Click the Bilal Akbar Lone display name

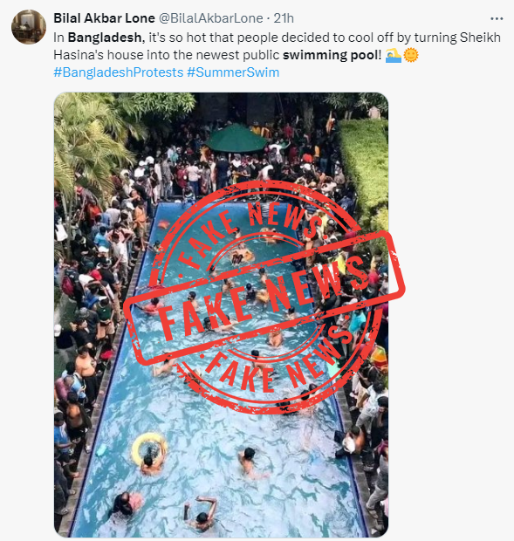pyautogui.click(x=104, y=18)
